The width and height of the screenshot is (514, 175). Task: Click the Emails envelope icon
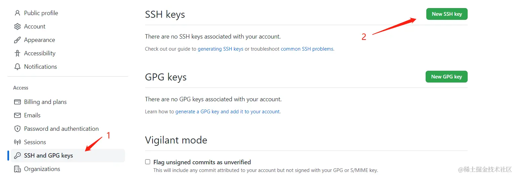[x=17, y=115]
